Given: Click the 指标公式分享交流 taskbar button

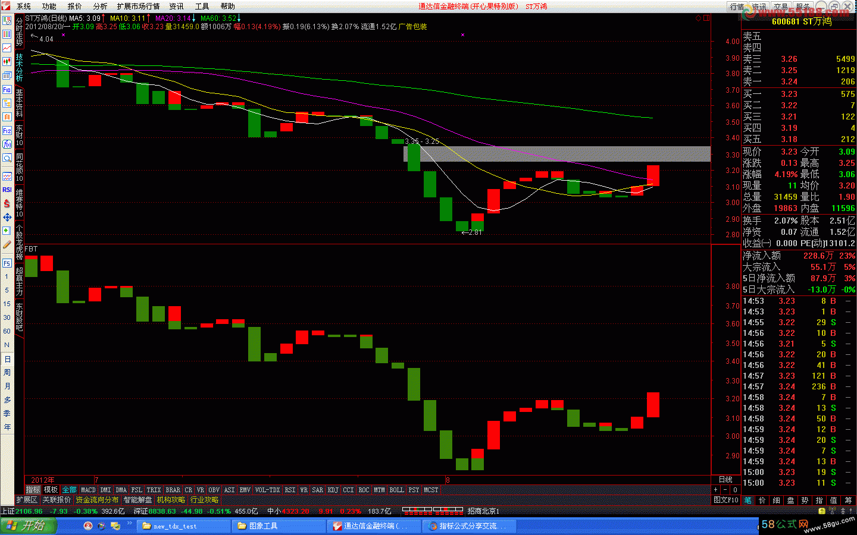Looking at the screenshot, I should pyautogui.click(x=470, y=526).
